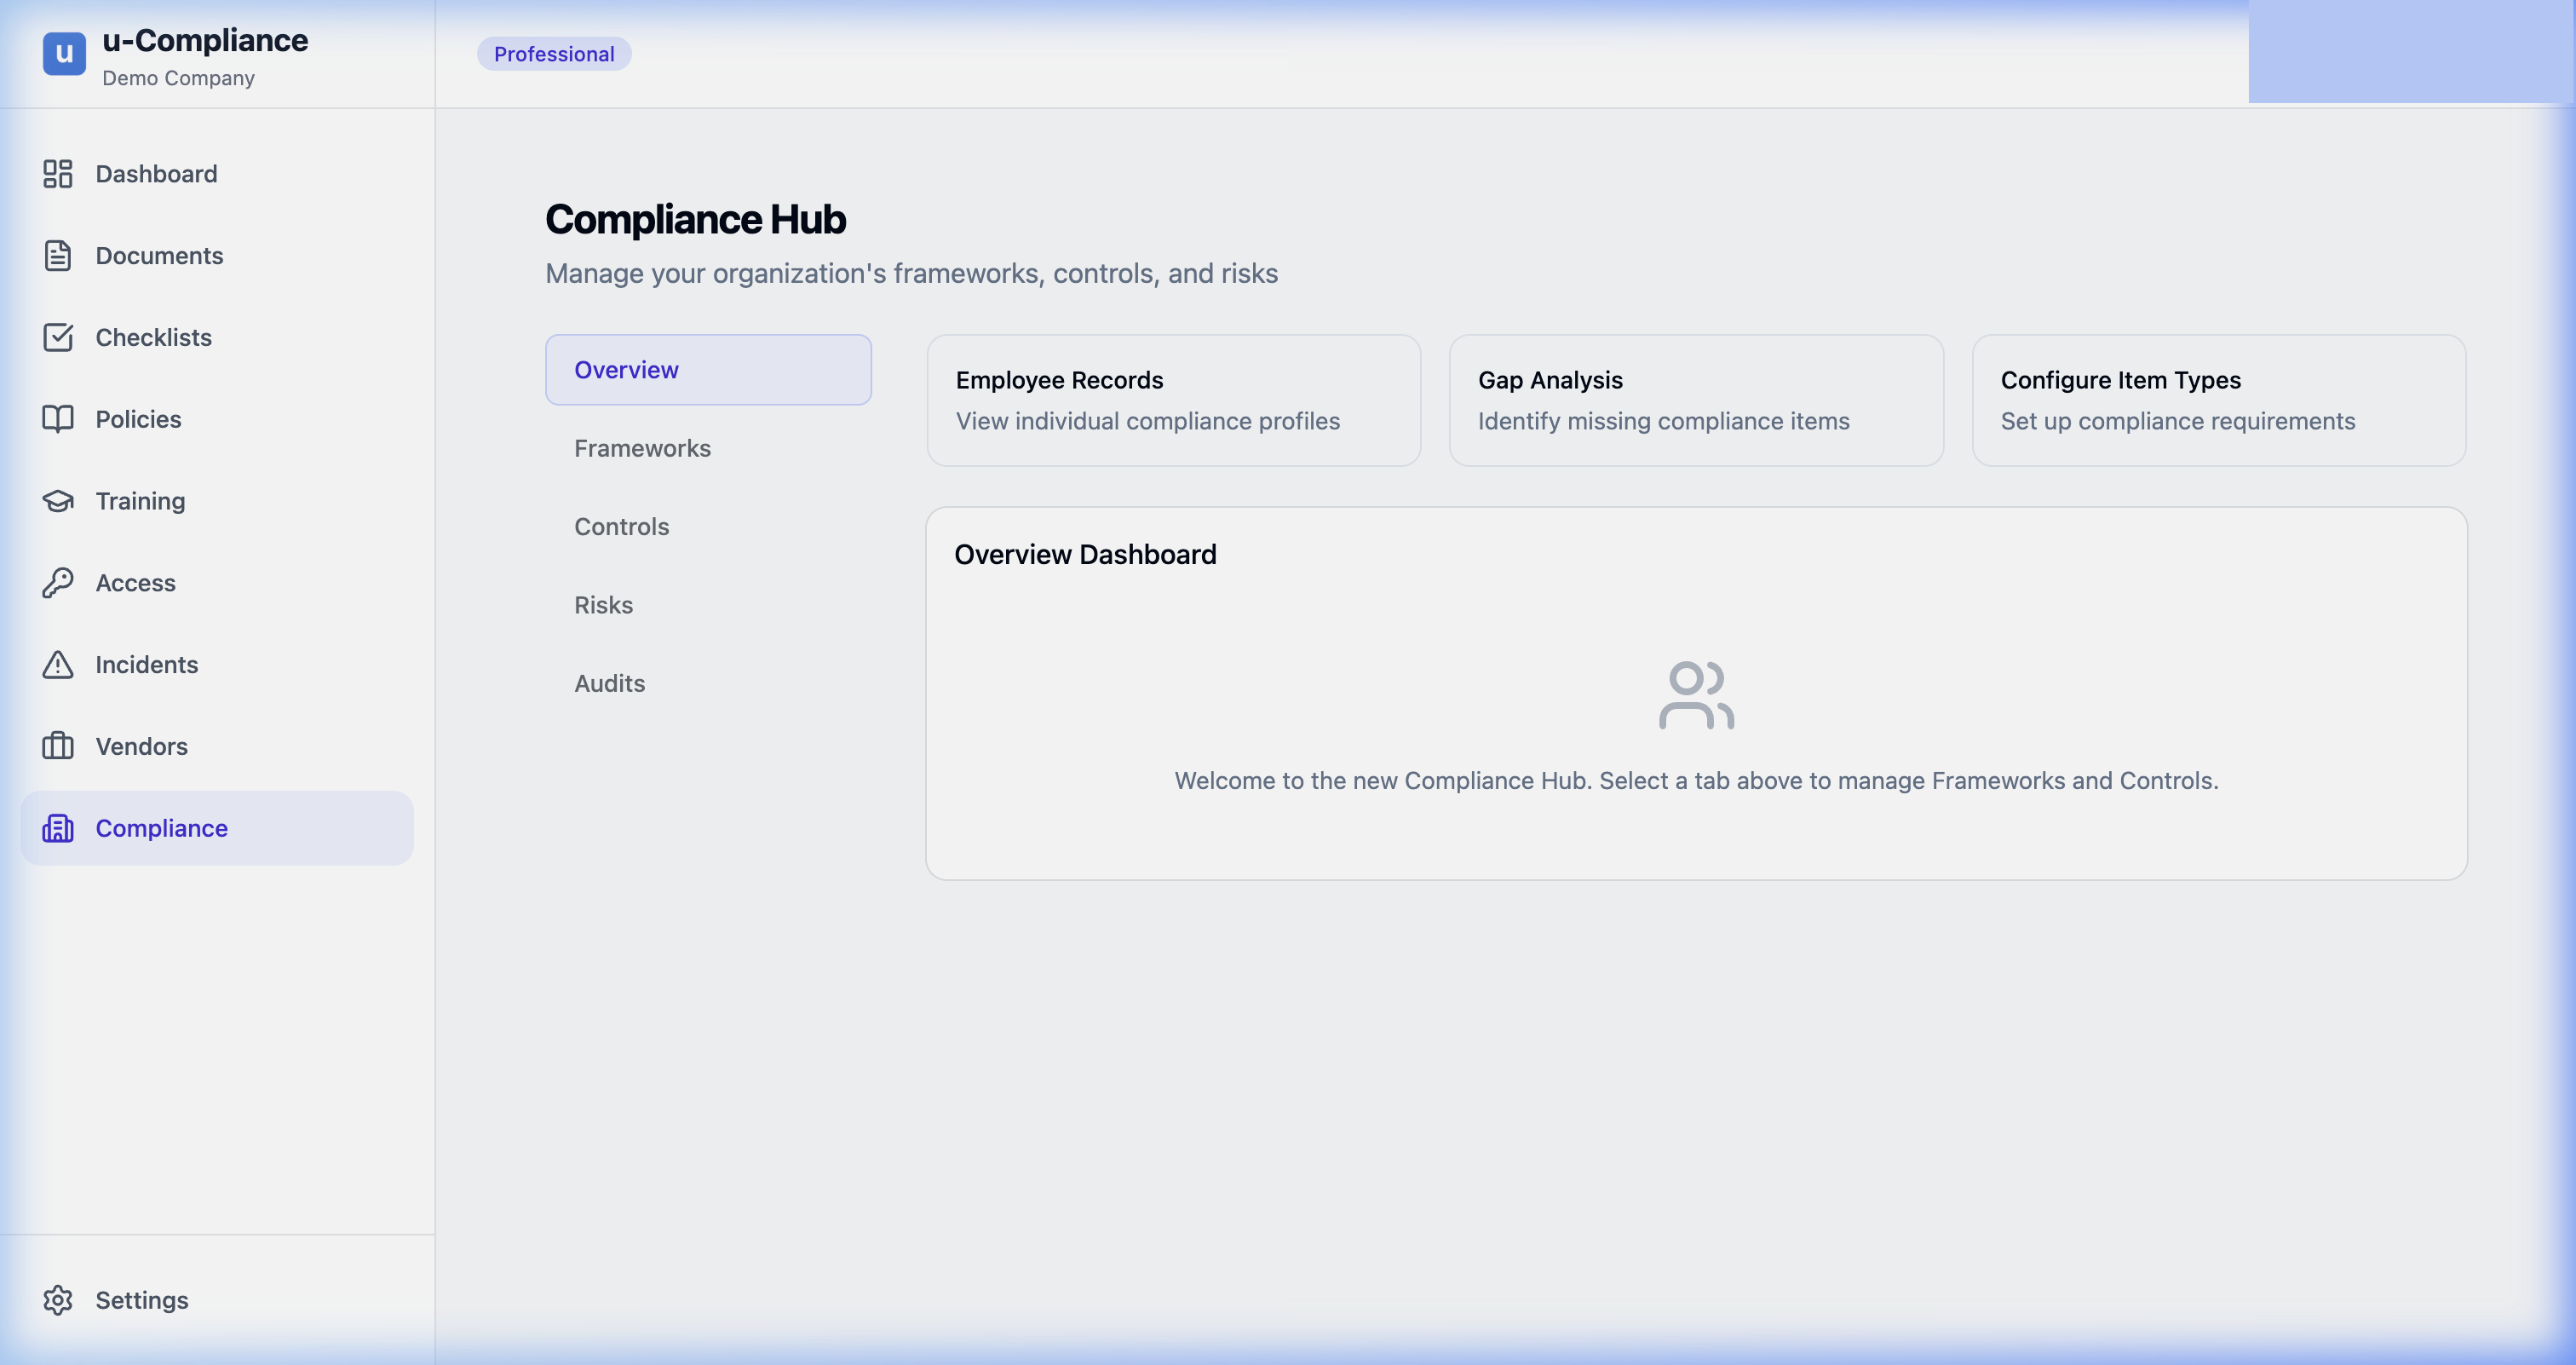Screen dimensions: 2576x1365
Task: Switch to the Audits tab
Action: point(609,683)
